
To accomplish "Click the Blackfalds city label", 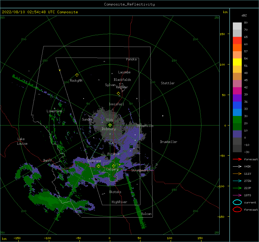I will pos(122,80).
